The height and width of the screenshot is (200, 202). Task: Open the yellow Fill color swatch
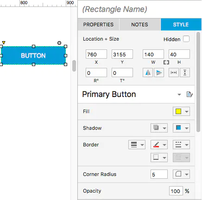click(x=181, y=111)
